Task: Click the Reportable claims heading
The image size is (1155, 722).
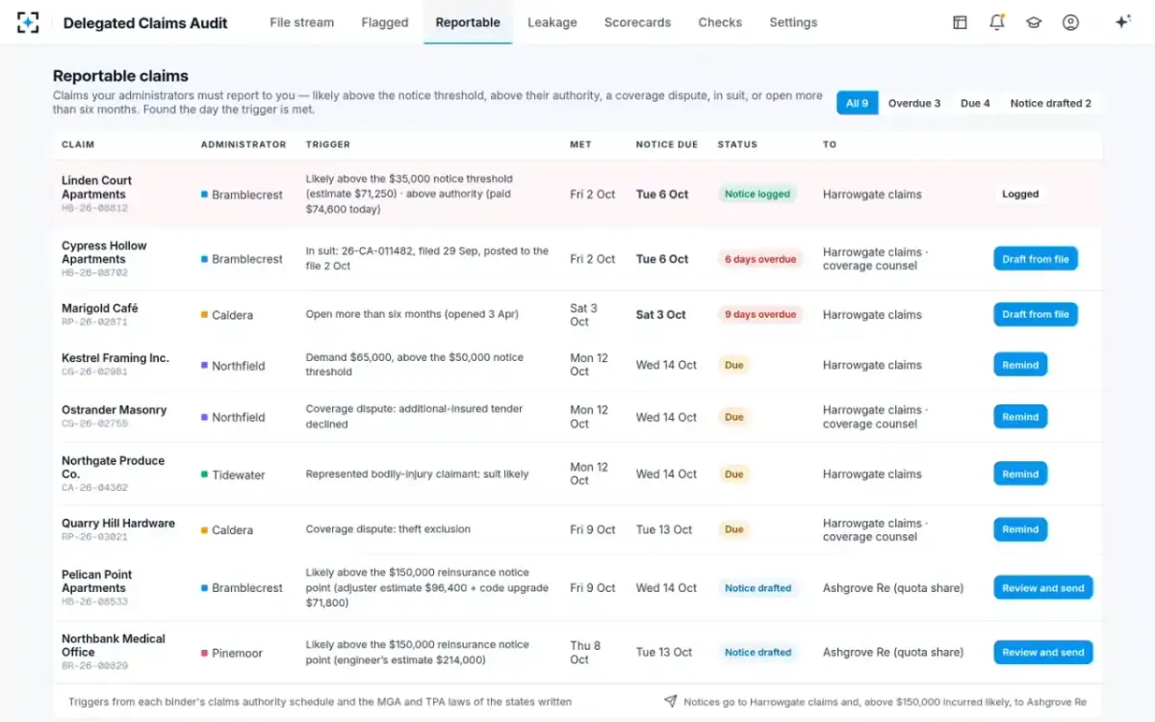Action: tap(120, 76)
